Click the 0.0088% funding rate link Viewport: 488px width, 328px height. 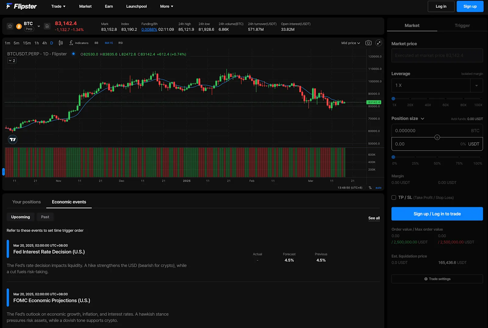coord(149,30)
